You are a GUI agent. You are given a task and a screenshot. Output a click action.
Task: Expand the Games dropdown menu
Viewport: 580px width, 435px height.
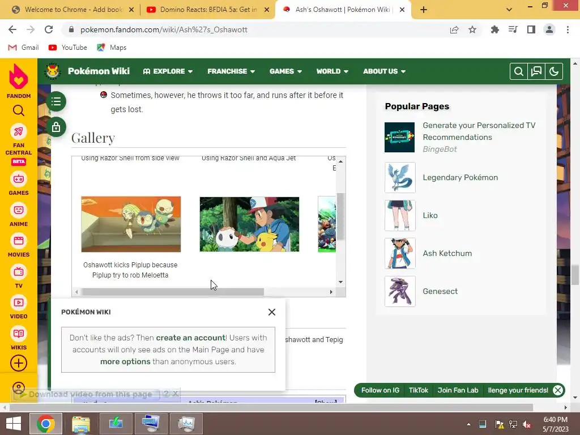(285, 71)
